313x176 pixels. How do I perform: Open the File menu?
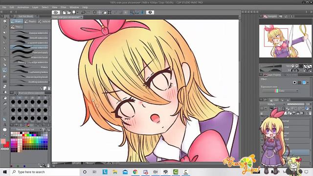[x=4, y=7]
